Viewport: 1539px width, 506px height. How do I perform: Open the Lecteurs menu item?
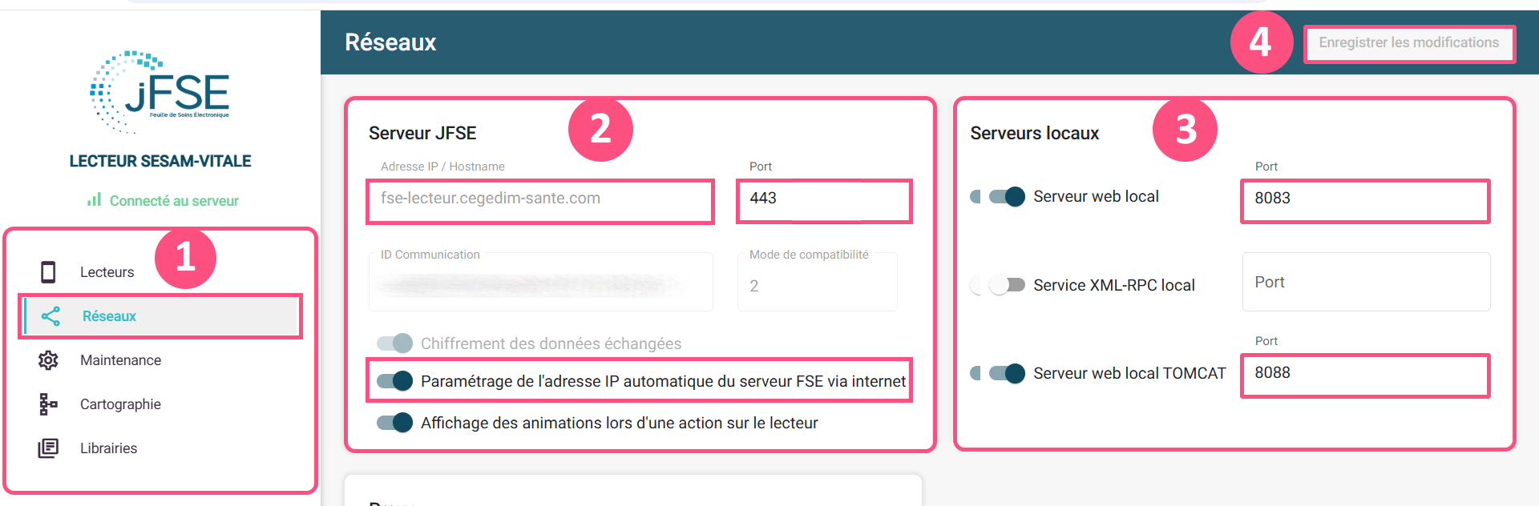(107, 272)
